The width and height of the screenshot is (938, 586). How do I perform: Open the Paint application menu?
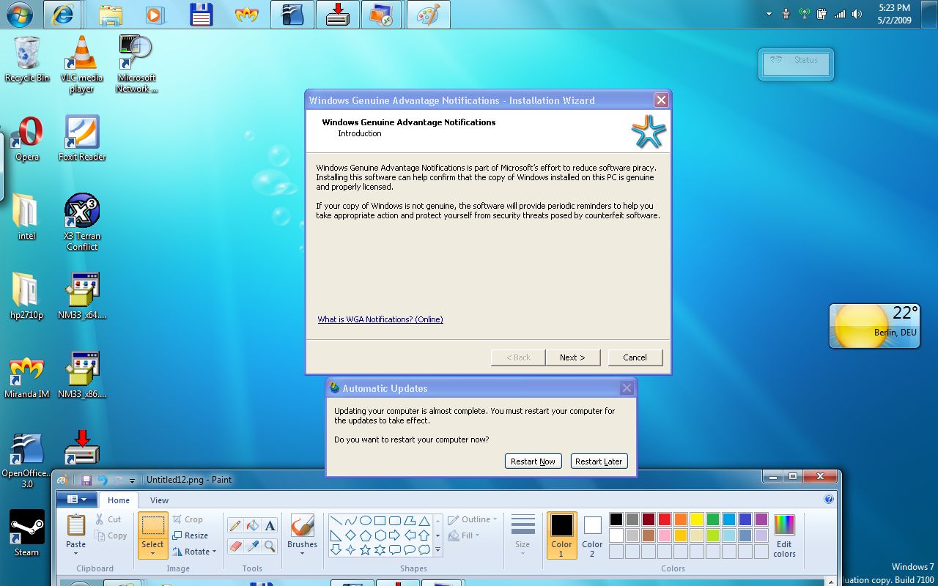[76, 499]
